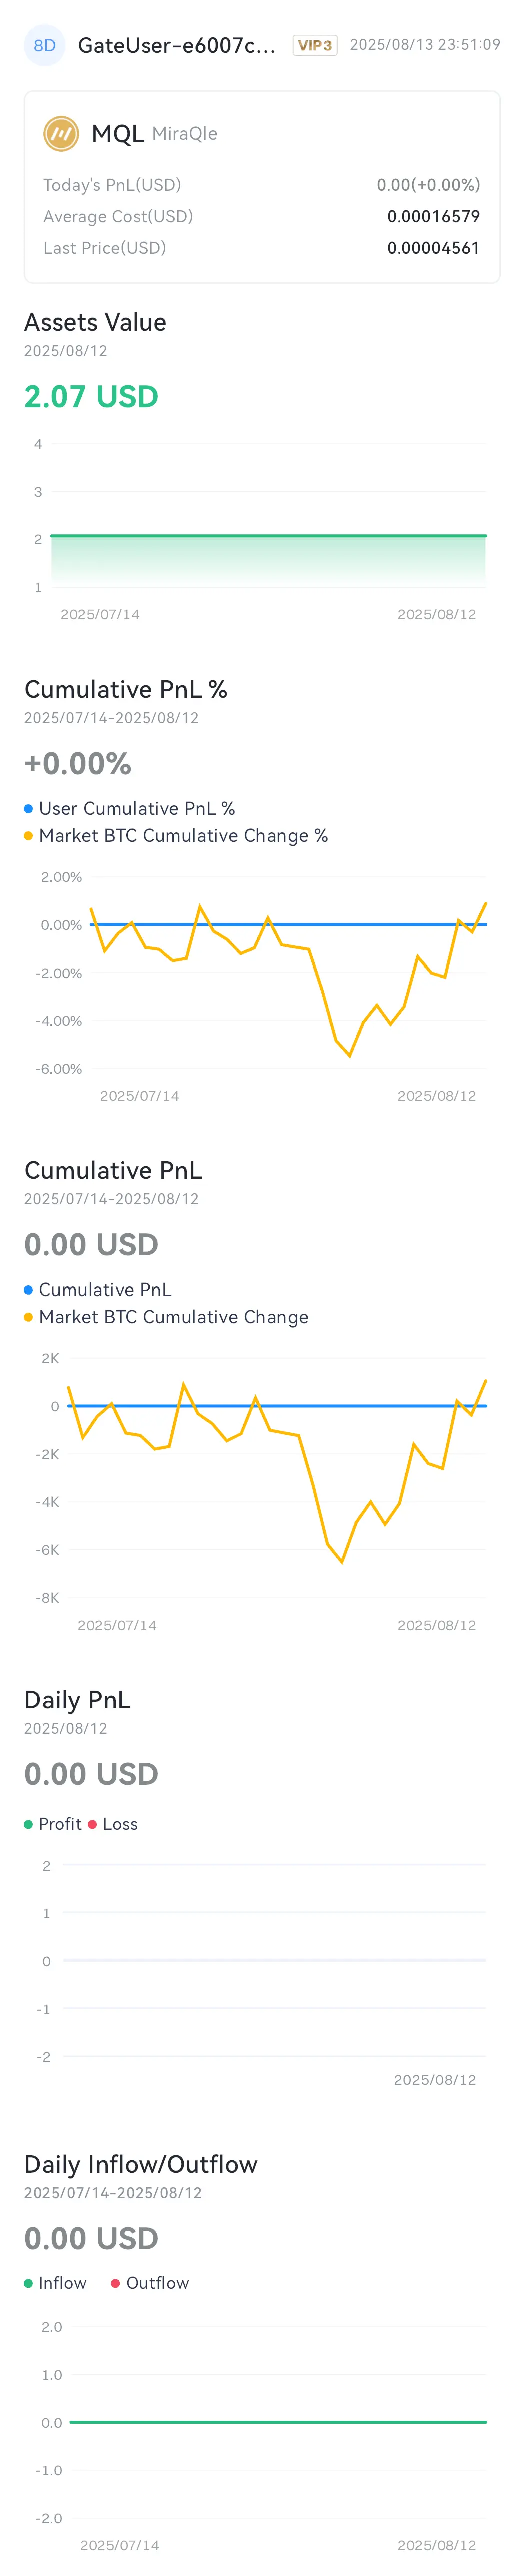This screenshot has height=2576, width=525.
Task: Toggle green Profit legend marker
Action: [29, 1824]
